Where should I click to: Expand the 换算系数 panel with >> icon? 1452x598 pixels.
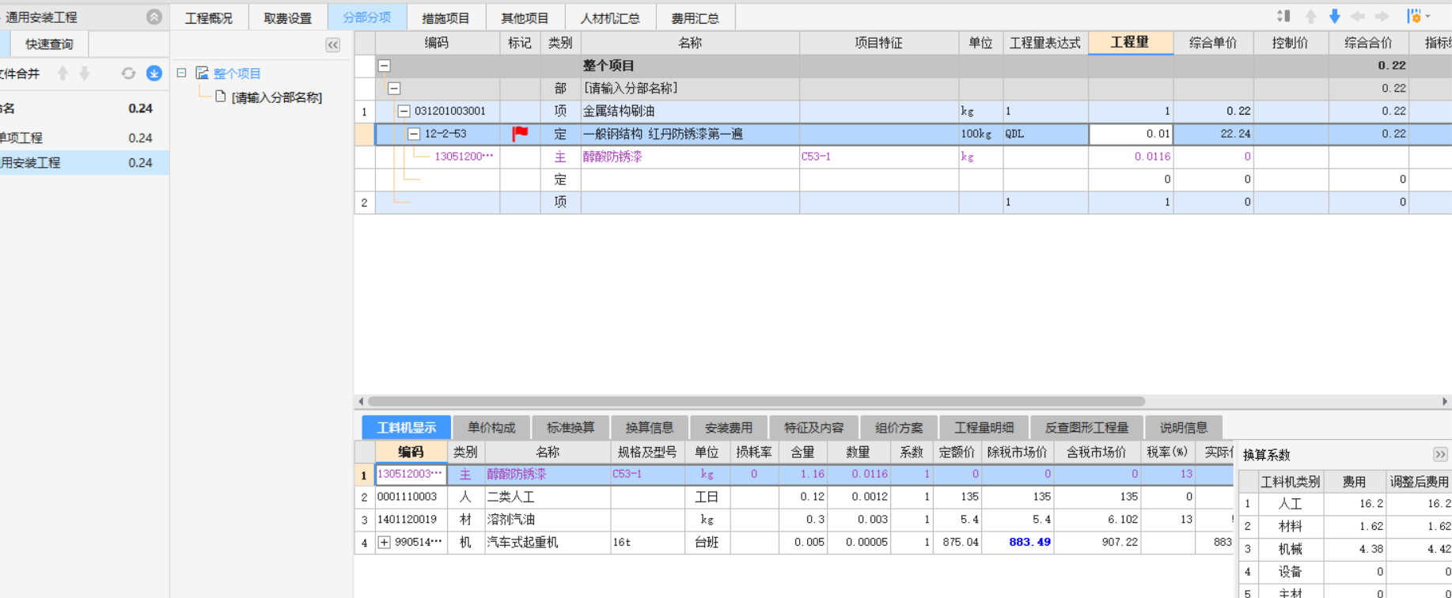(x=1440, y=454)
